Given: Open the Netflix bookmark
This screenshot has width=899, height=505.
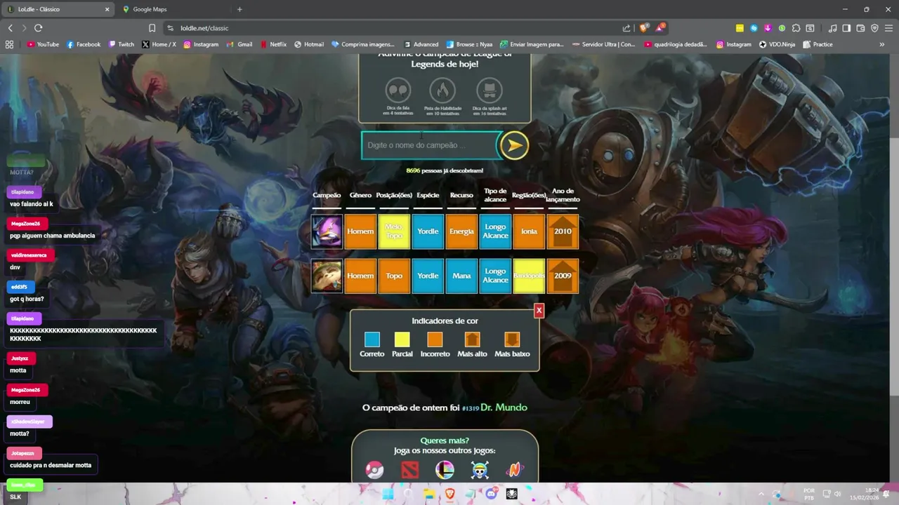Looking at the screenshot, I should click(273, 44).
